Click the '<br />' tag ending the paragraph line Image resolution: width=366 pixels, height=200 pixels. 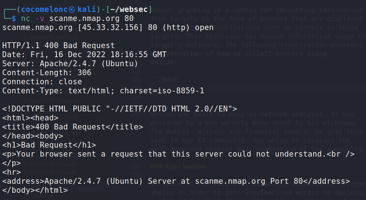(340, 154)
